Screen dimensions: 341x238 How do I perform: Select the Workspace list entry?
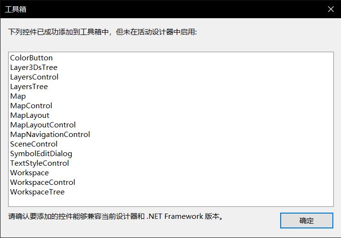pos(29,172)
